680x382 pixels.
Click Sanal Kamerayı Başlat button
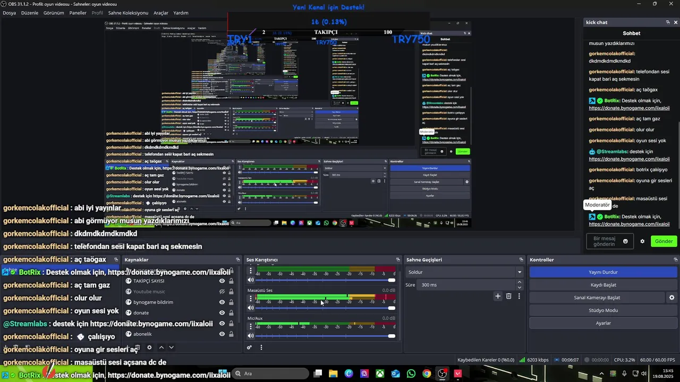597,298
